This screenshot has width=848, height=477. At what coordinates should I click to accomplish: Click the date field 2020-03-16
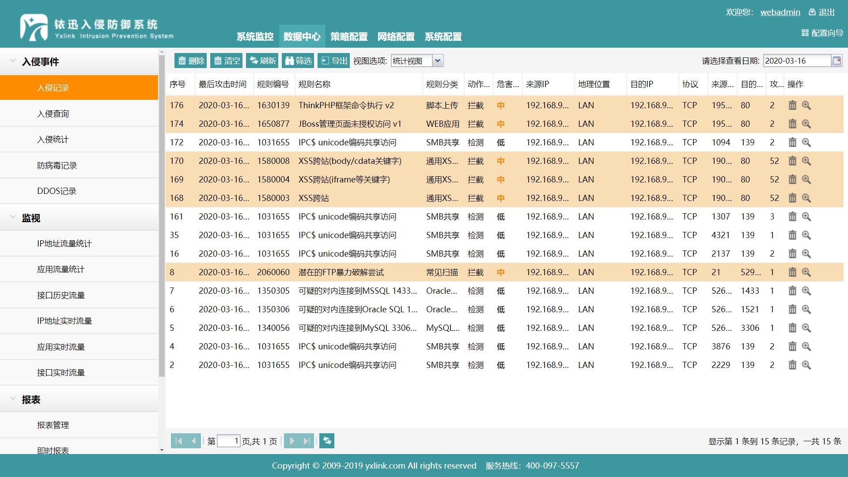click(x=797, y=61)
